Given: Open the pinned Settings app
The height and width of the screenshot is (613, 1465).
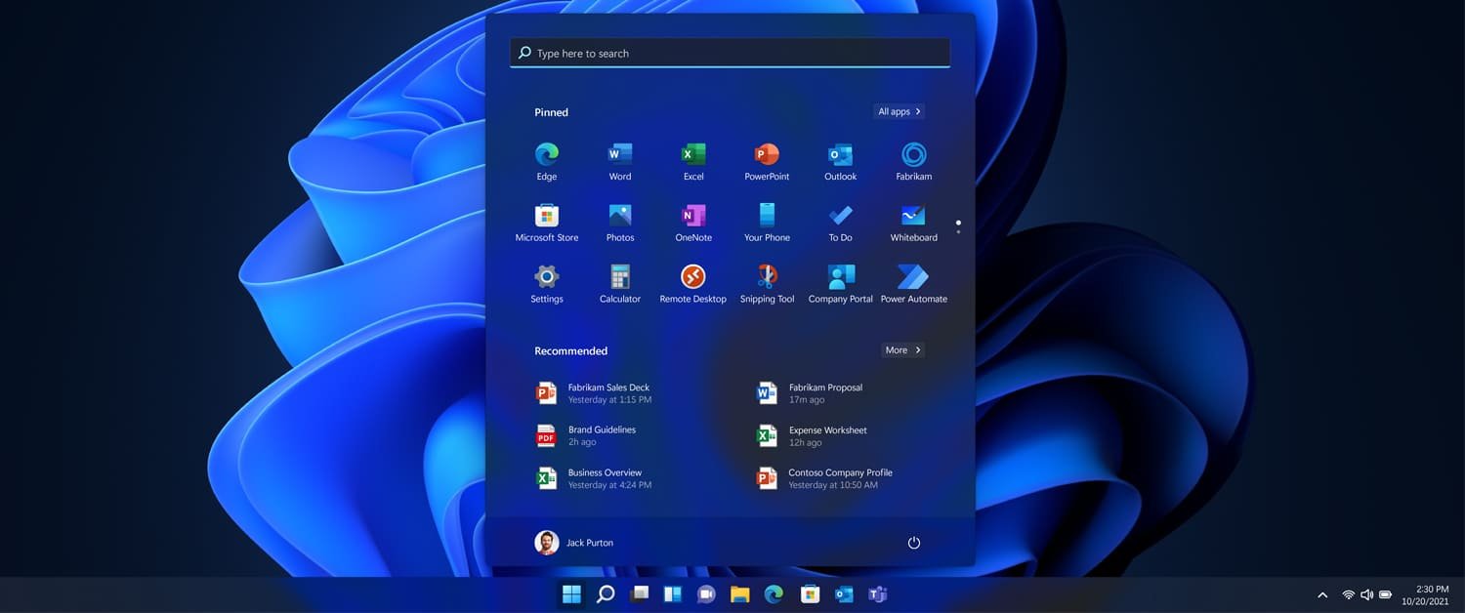Looking at the screenshot, I should pyautogui.click(x=547, y=284).
